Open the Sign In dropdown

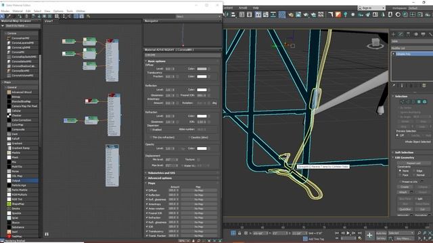pyautogui.click(x=371, y=8)
